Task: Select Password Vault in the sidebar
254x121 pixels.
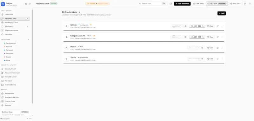Action: pyautogui.click(x=15, y=19)
